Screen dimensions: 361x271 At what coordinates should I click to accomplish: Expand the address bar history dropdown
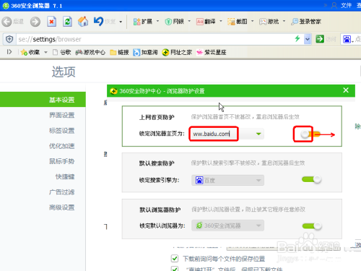coord(308,39)
